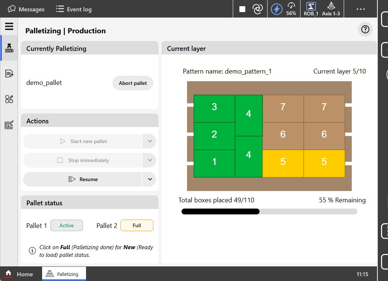Abort the demo_pallet
The width and height of the screenshot is (388, 281).
(133, 83)
